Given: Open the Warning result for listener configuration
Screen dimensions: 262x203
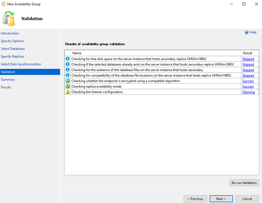Looking at the screenshot, I should (x=249, y=92).
